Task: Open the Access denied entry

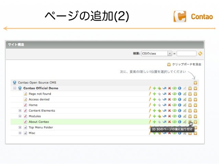Action: [x=39, y=99]
